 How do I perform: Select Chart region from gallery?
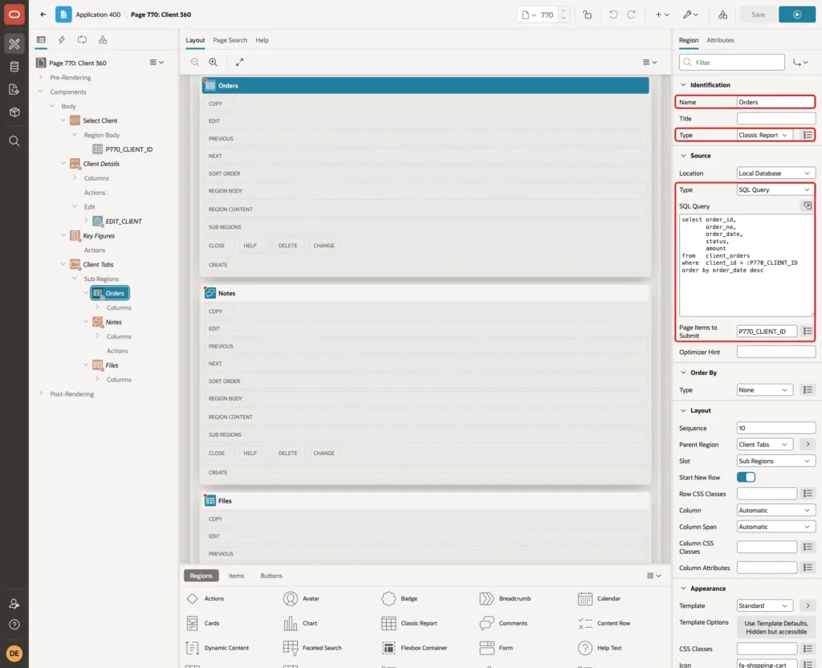coord(300,623)
